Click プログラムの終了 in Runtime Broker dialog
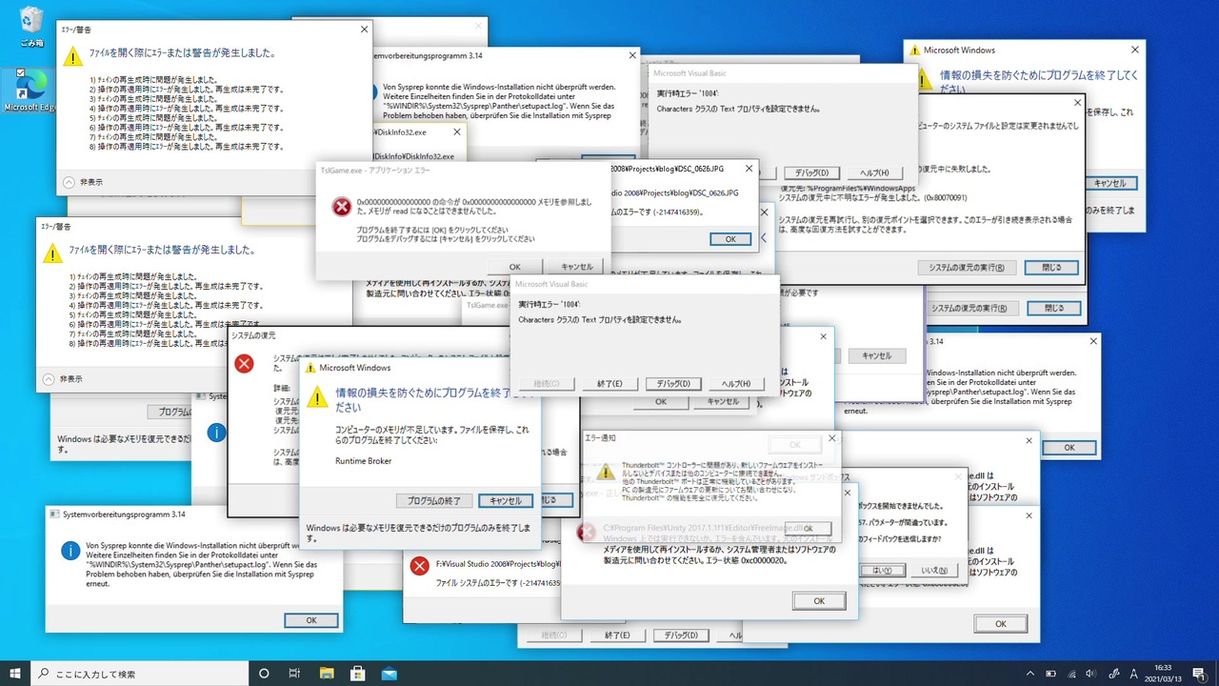 tap(433, 500)
